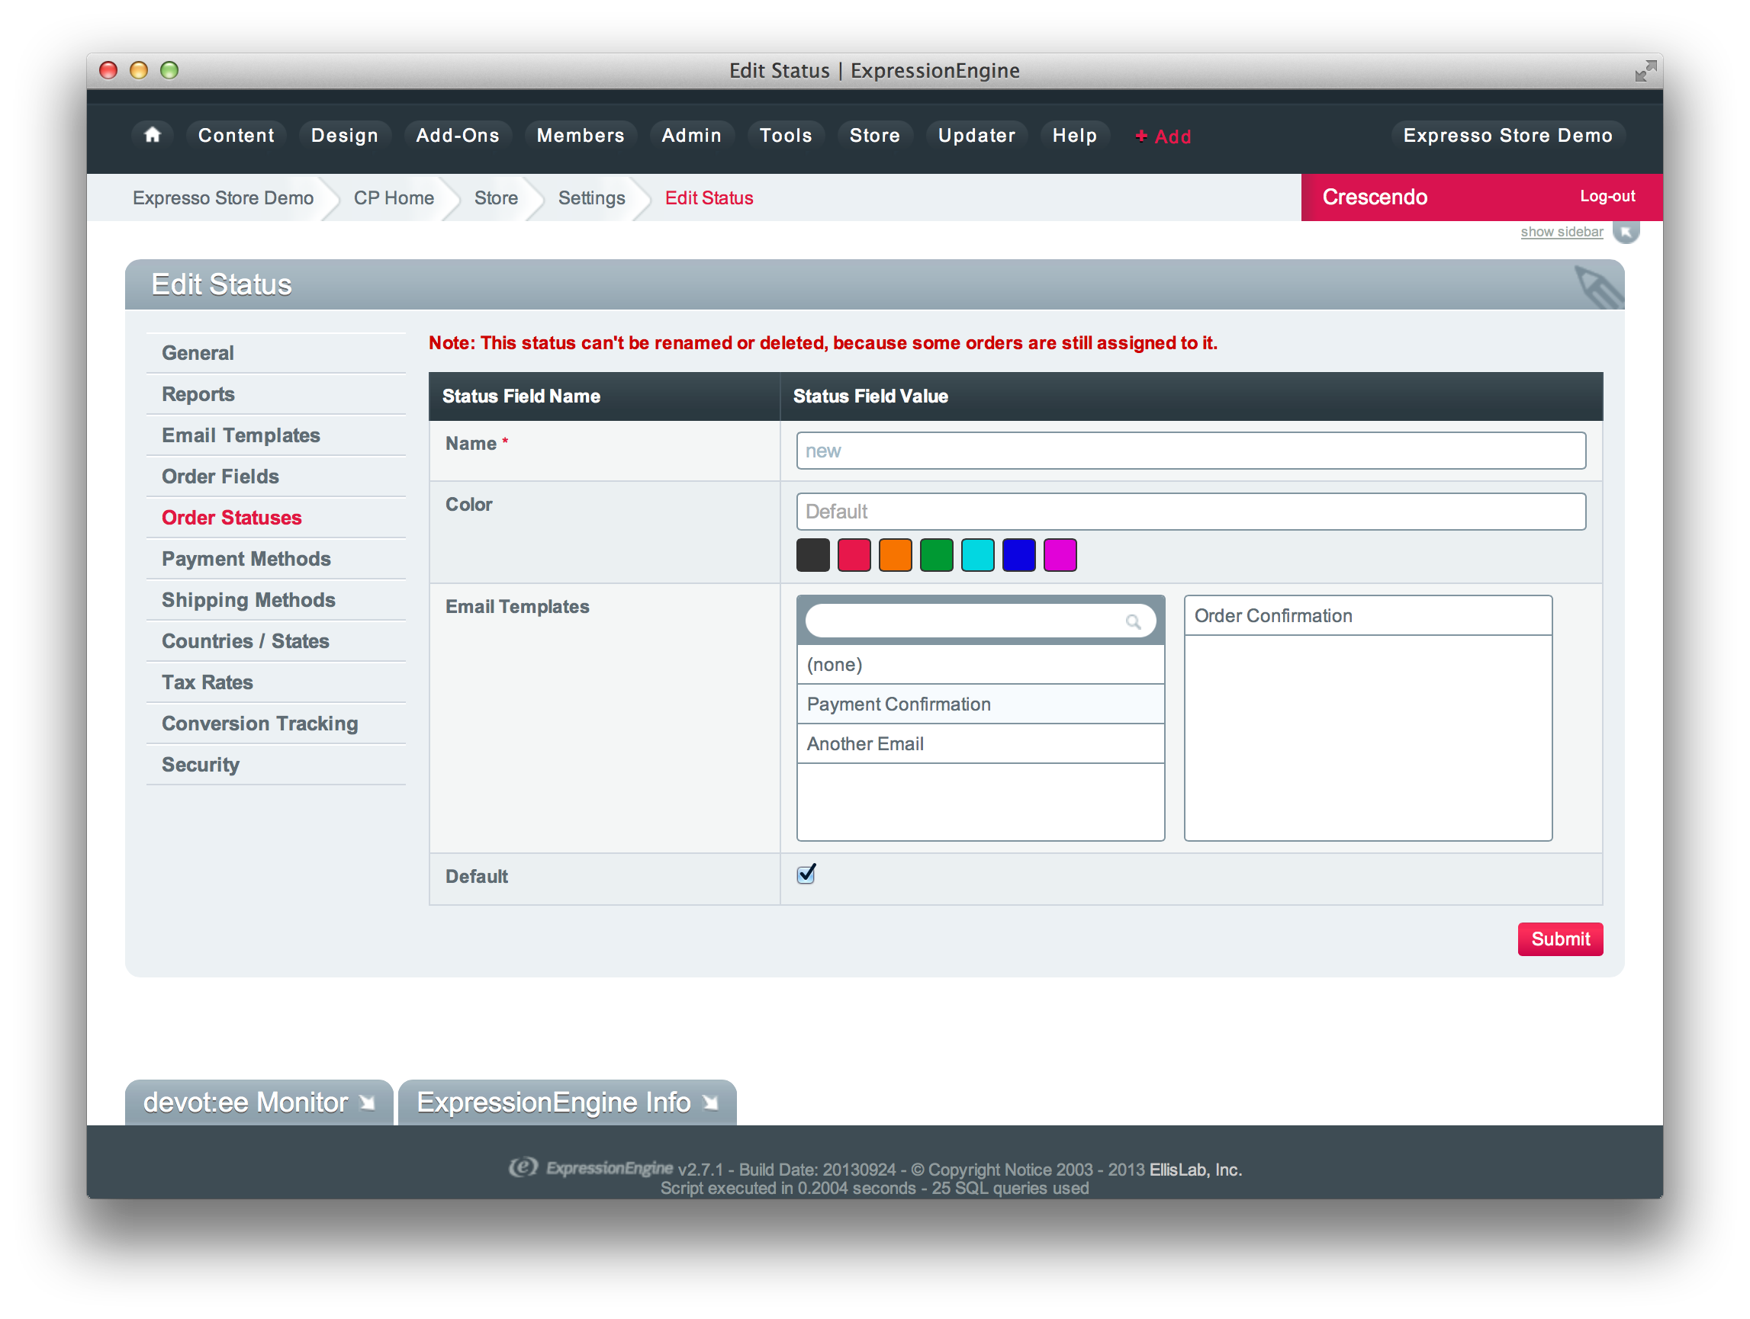This screenshot has height=1319, width=1750.
Task: Select (none) in email templates list
Action: [x=980, y=664]
